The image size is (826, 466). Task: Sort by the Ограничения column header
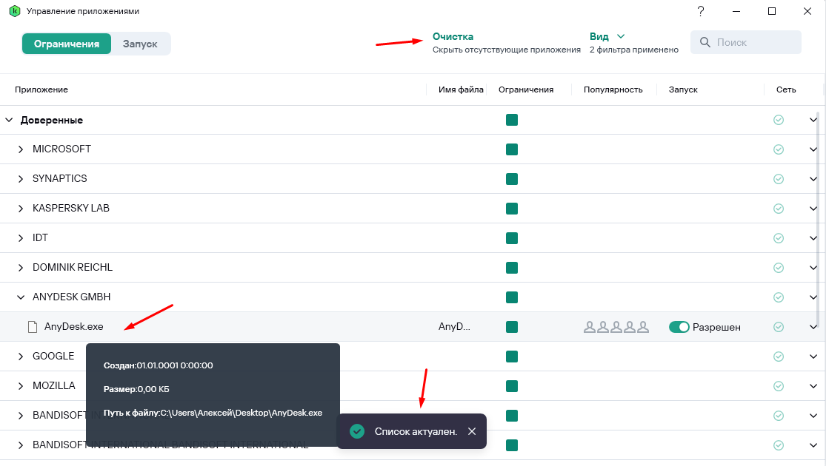click(x=526, y=90)
